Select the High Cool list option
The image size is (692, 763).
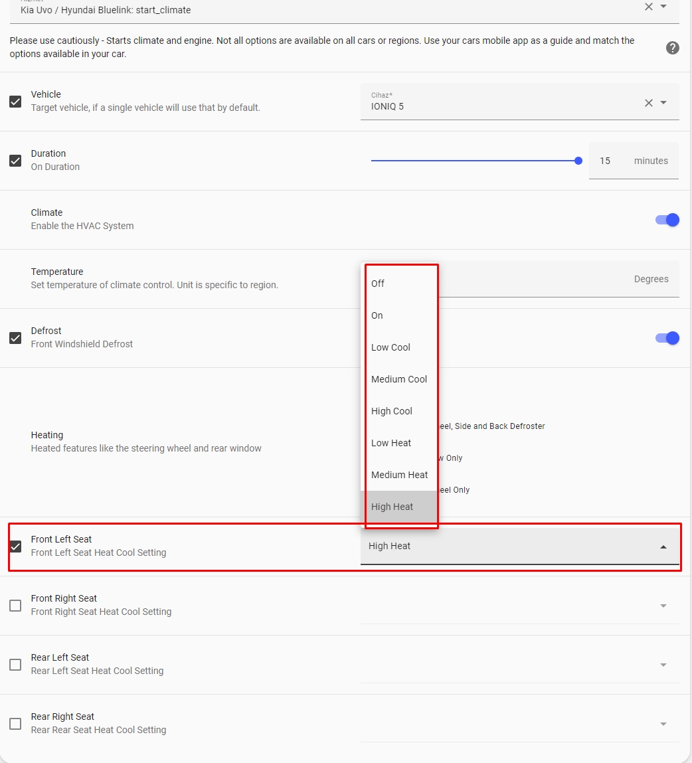click(x=392, y=411)
